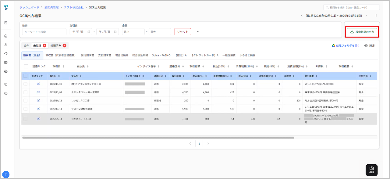Open the 【クレジットカード】A tab
This screenshot has width=390, height=179.
pos(205,55)
